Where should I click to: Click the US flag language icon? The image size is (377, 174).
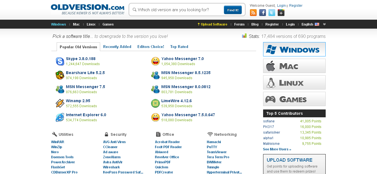coord(317,24)
